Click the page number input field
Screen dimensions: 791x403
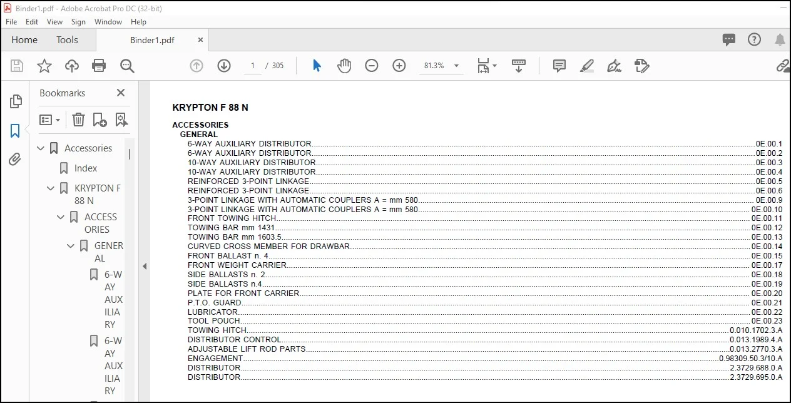[x=253, y=66]
